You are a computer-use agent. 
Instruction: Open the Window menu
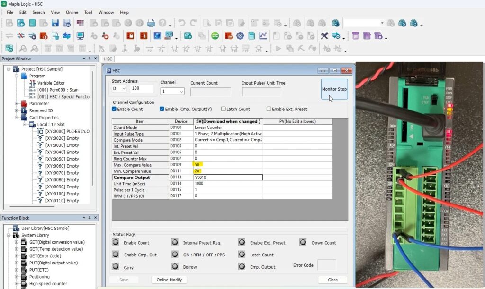pos(106,12)
